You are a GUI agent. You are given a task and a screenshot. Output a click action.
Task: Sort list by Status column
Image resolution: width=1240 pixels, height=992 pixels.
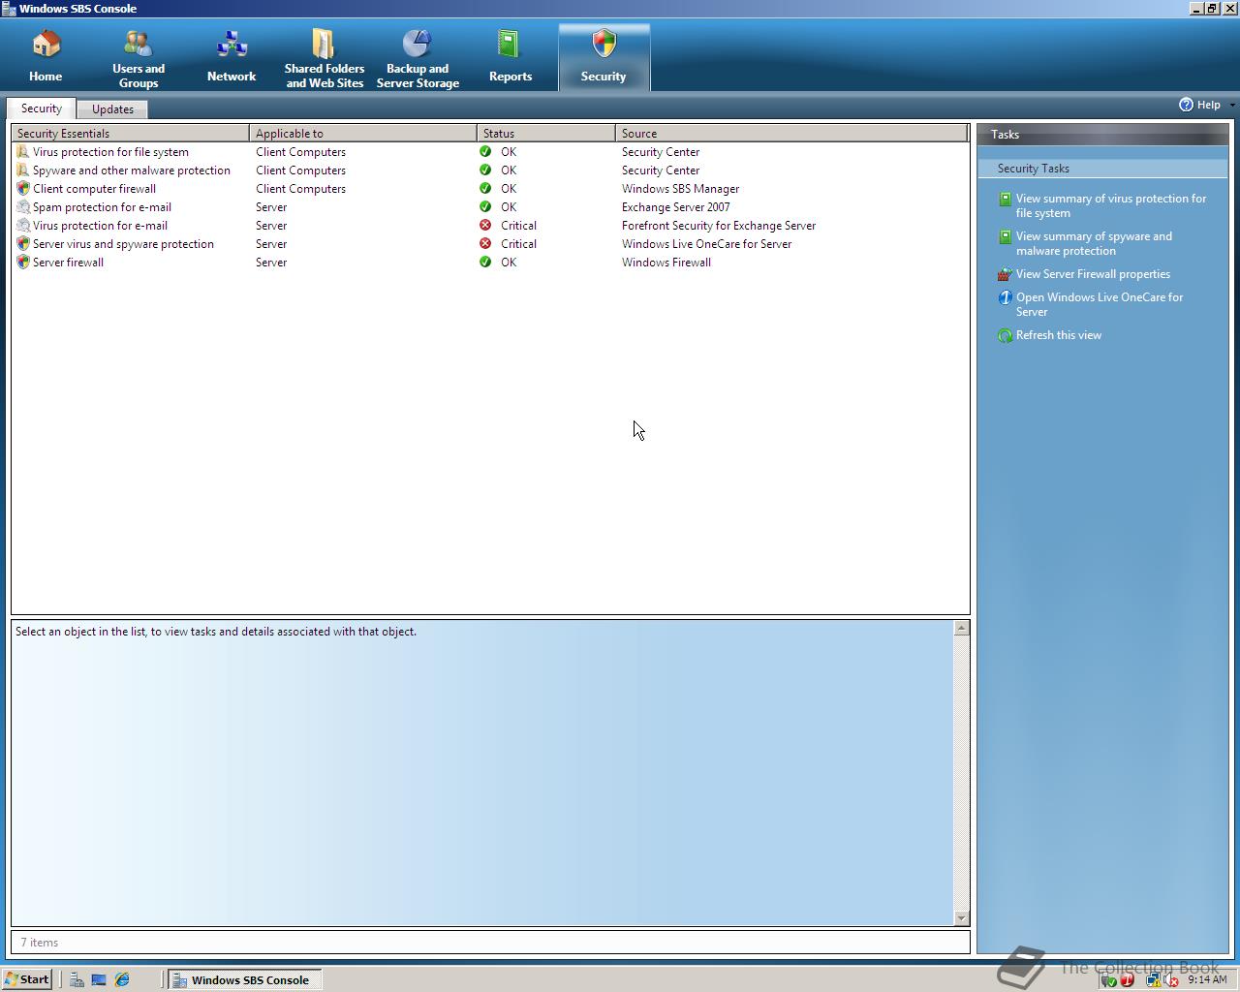[x=546, y=134]
